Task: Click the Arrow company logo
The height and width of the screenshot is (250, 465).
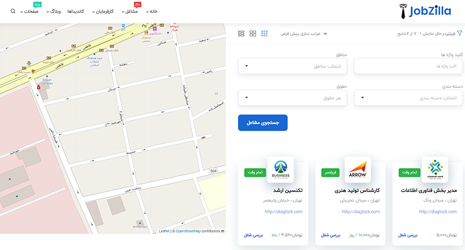Action: coord(358,169)
